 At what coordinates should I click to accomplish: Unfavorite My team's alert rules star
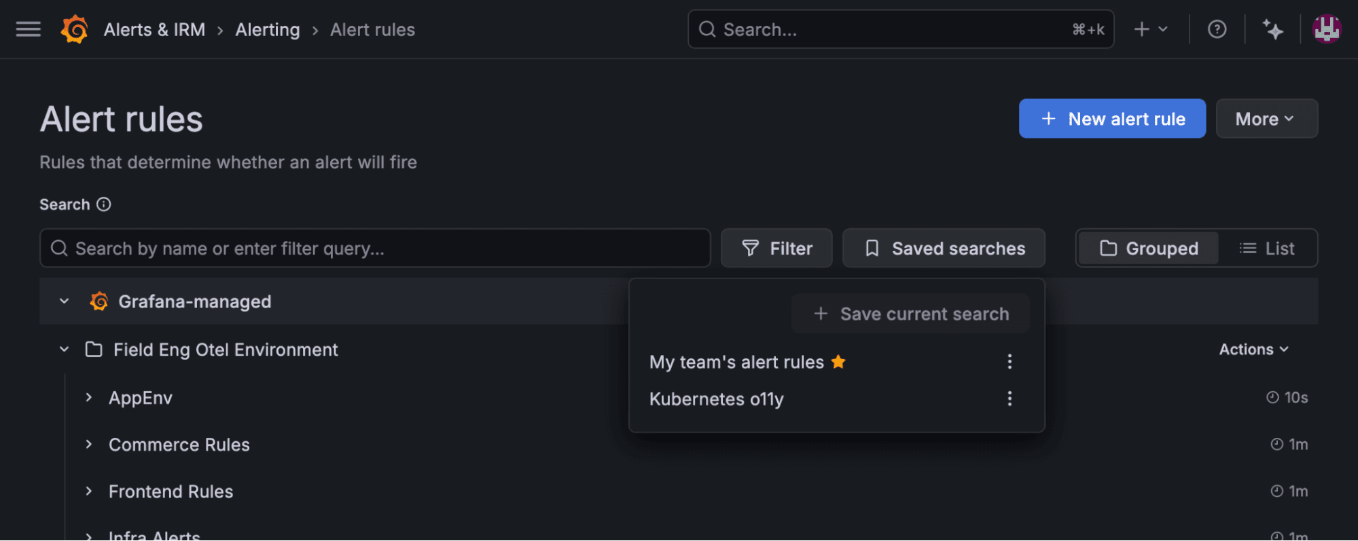(x=838, y=362)
